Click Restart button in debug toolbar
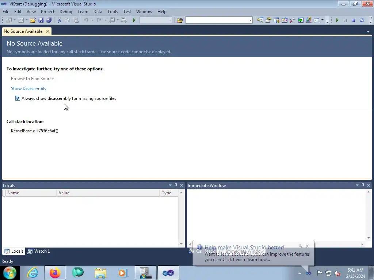The image size is (374, 280). [362, 20]
